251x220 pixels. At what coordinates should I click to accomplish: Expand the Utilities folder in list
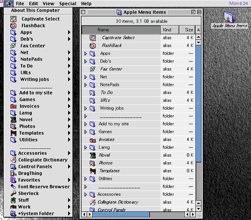pyautogui.click(x=86, y=179)
